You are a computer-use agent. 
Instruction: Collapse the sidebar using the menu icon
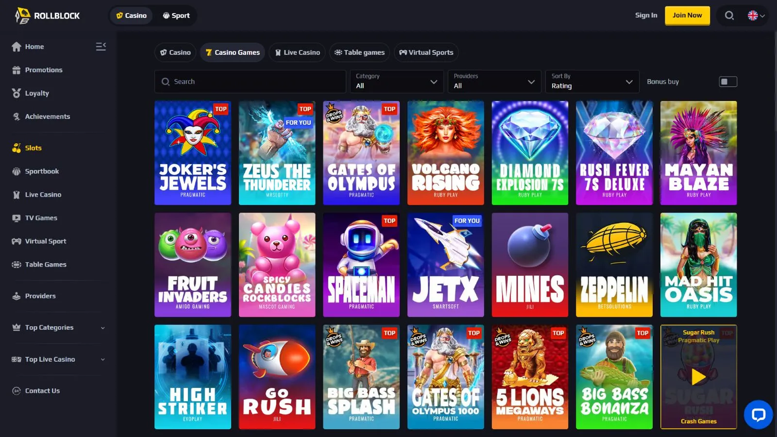click(x=101, y=47)
